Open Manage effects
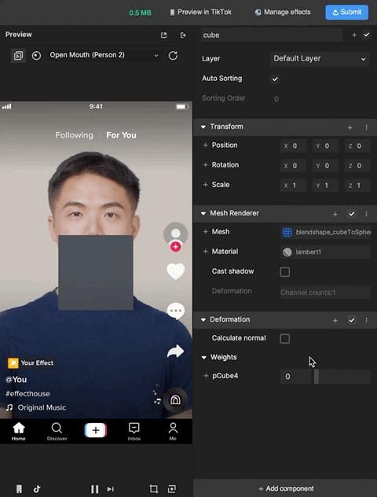Image resolution: width=377 pixels, height=497 pixels. click(x=283, y=13)
